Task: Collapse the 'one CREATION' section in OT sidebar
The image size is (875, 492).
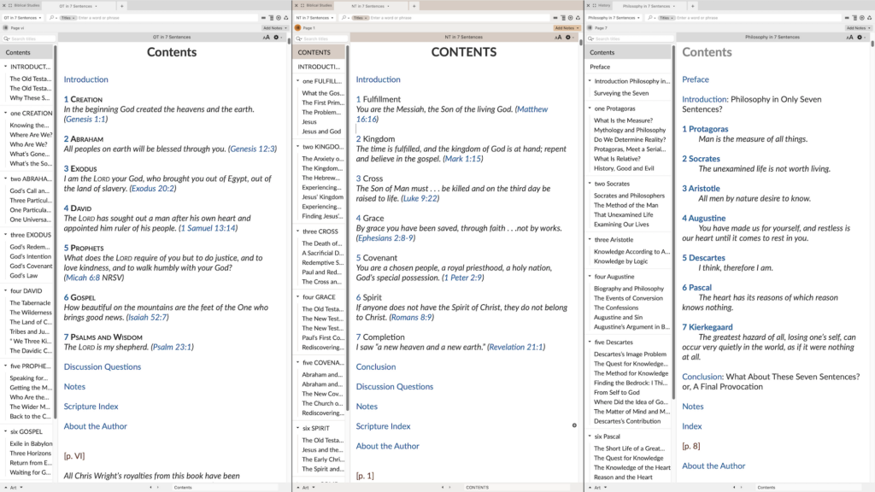Action: point(5,113)
